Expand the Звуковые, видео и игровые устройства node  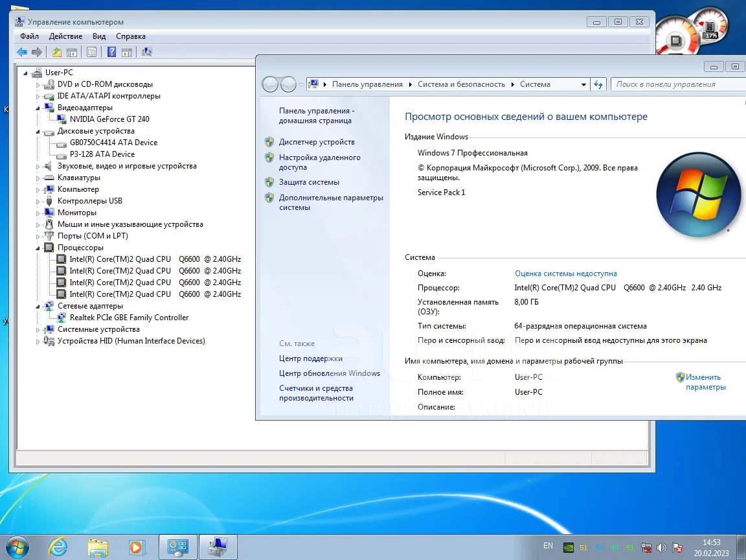(38, 167)
